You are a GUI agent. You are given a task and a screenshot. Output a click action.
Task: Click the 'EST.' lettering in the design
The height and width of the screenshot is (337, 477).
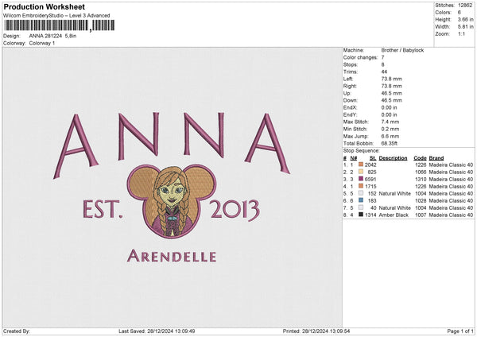pos(103,209)
